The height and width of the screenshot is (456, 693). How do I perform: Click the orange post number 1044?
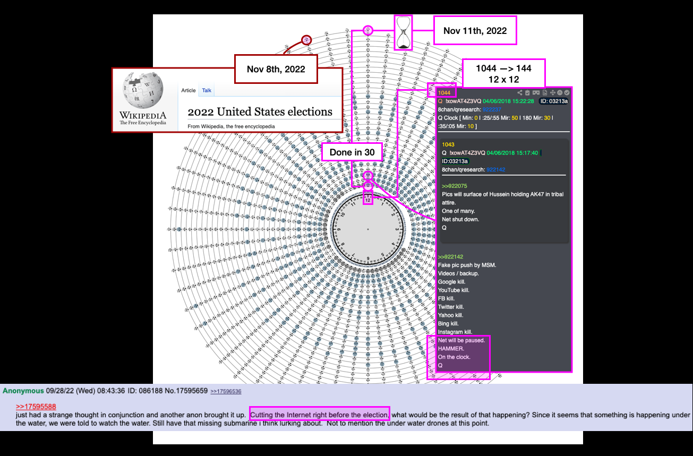(444, 93)
